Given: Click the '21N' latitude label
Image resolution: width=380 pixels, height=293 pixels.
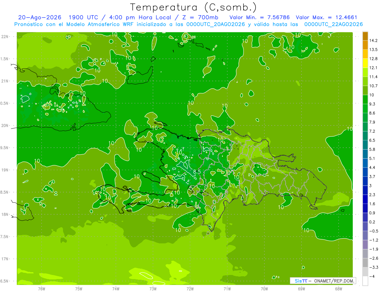Looking at the screenshot, I should (x=5, y=81).
